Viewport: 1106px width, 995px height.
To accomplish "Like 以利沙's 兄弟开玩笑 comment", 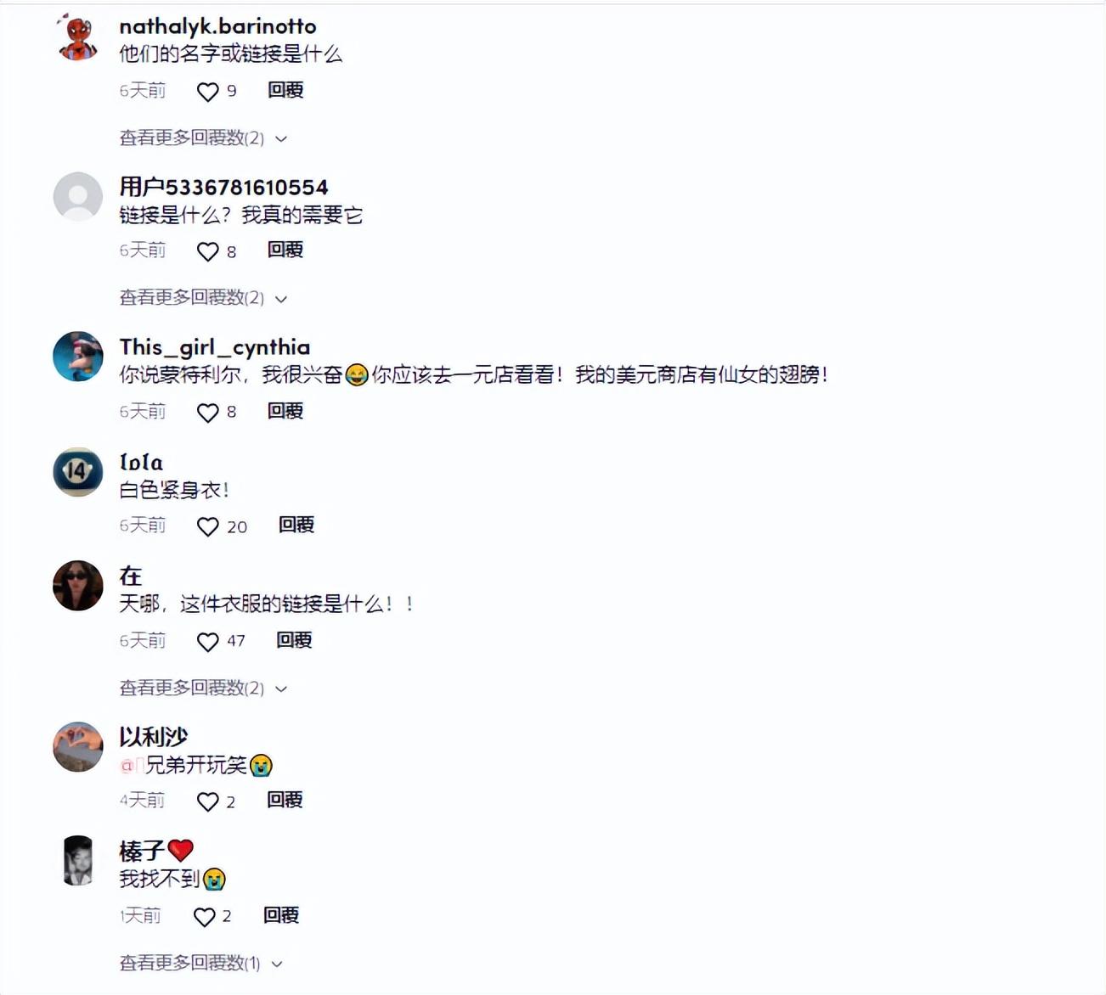I will coord(207,801).
